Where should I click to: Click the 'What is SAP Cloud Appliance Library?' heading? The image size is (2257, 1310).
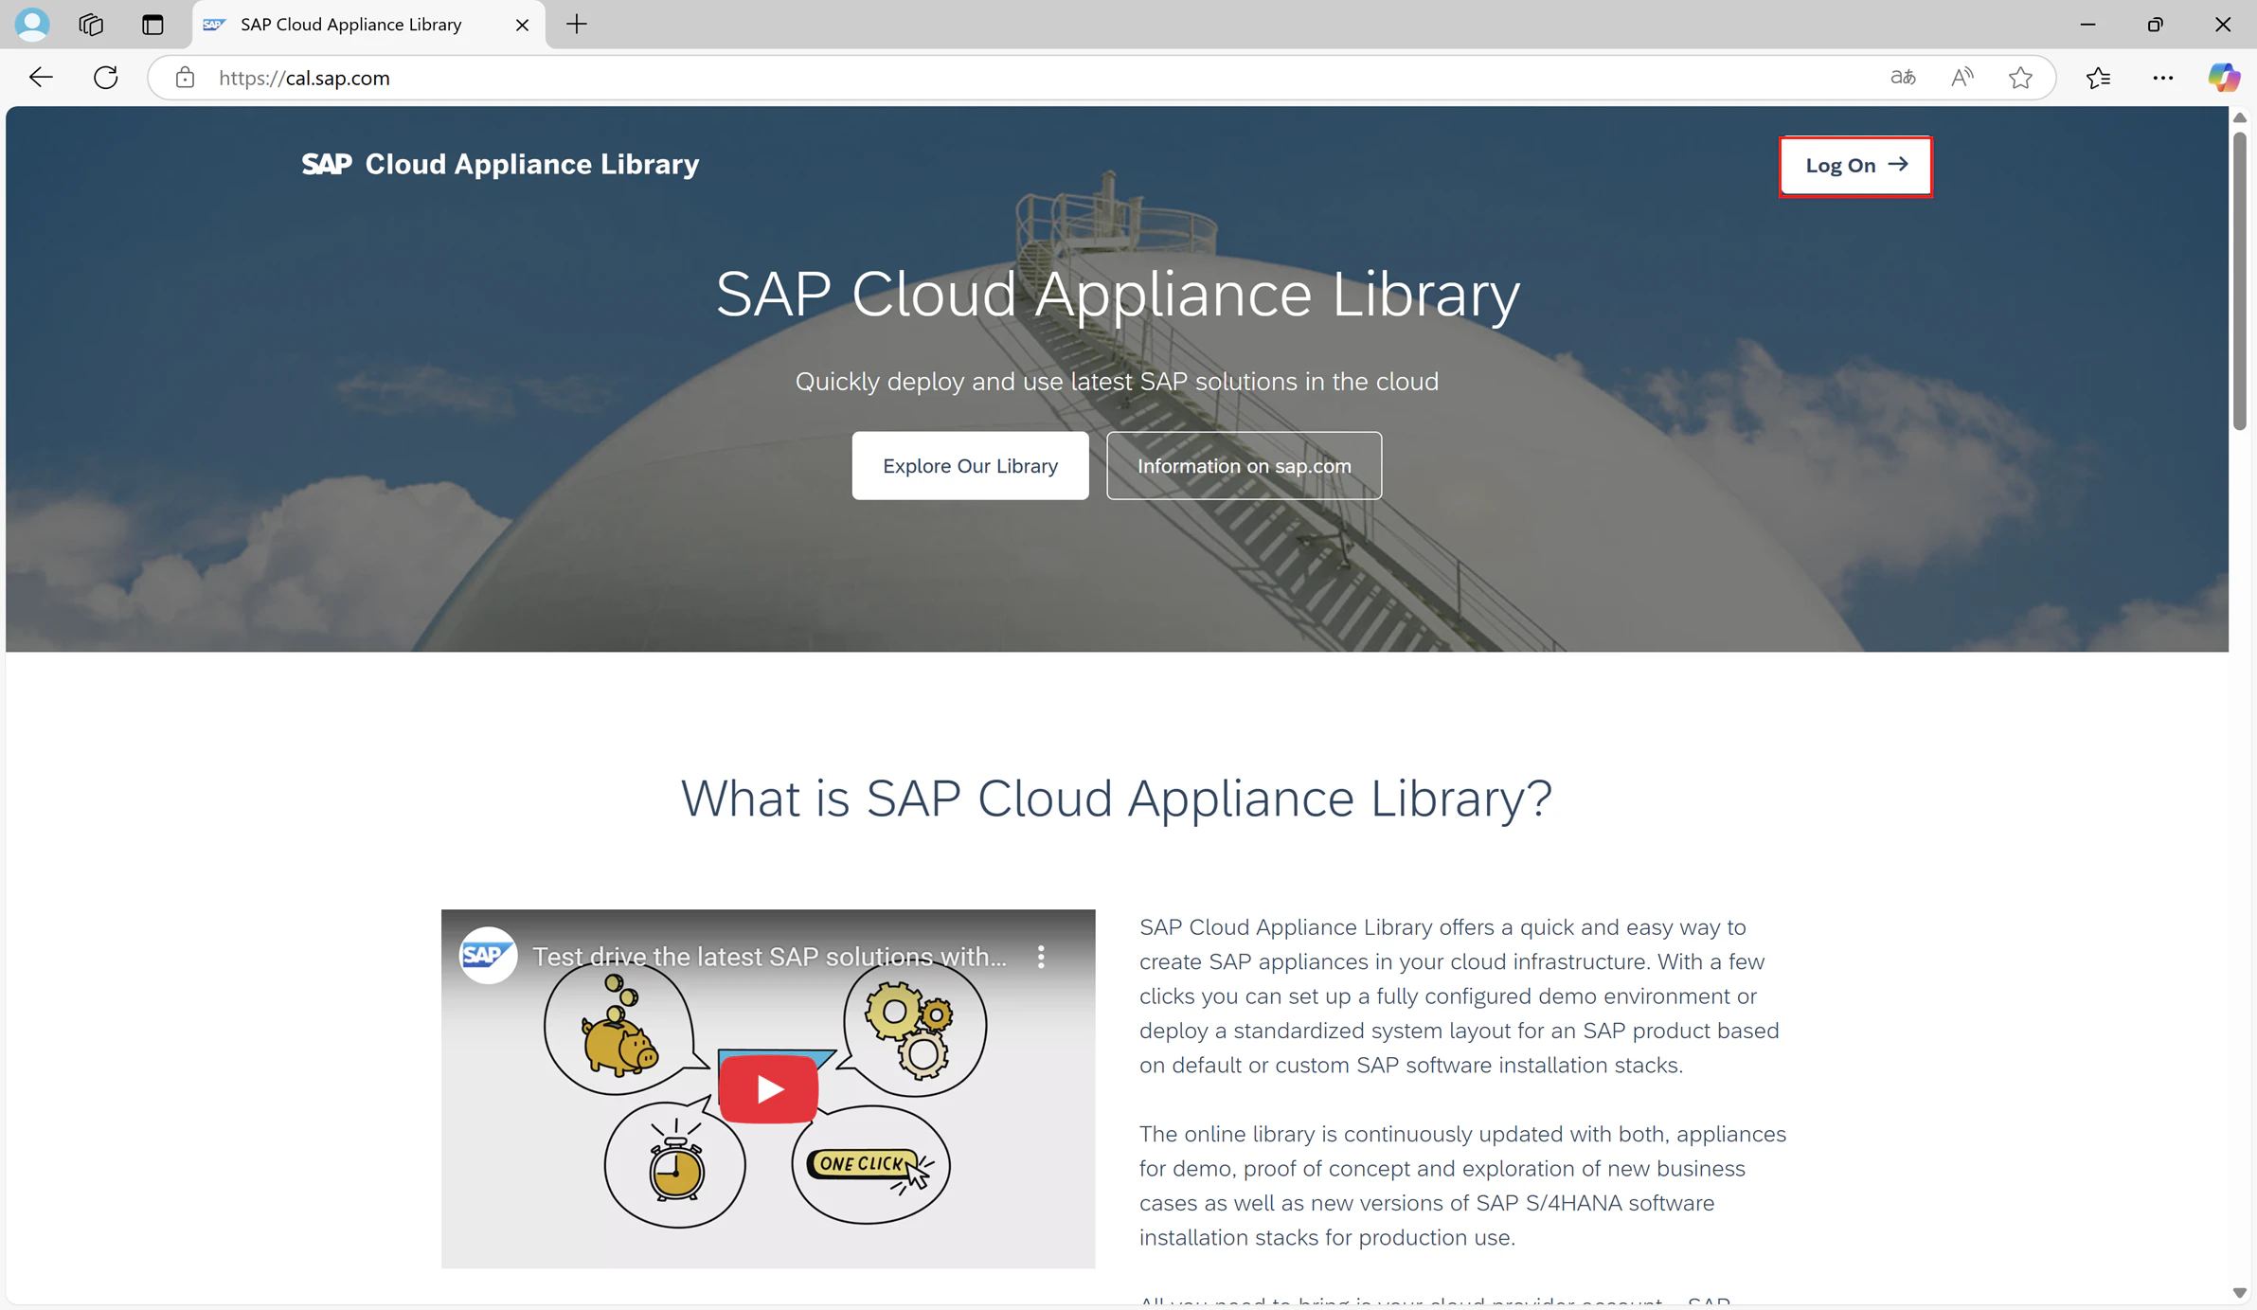coord(1117,798)
